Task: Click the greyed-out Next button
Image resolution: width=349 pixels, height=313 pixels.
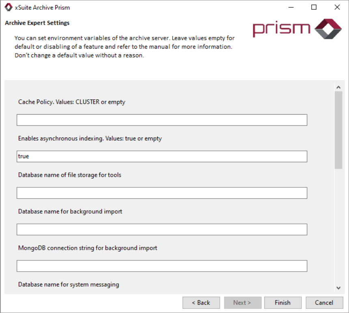Action: (x=242, y=303)
